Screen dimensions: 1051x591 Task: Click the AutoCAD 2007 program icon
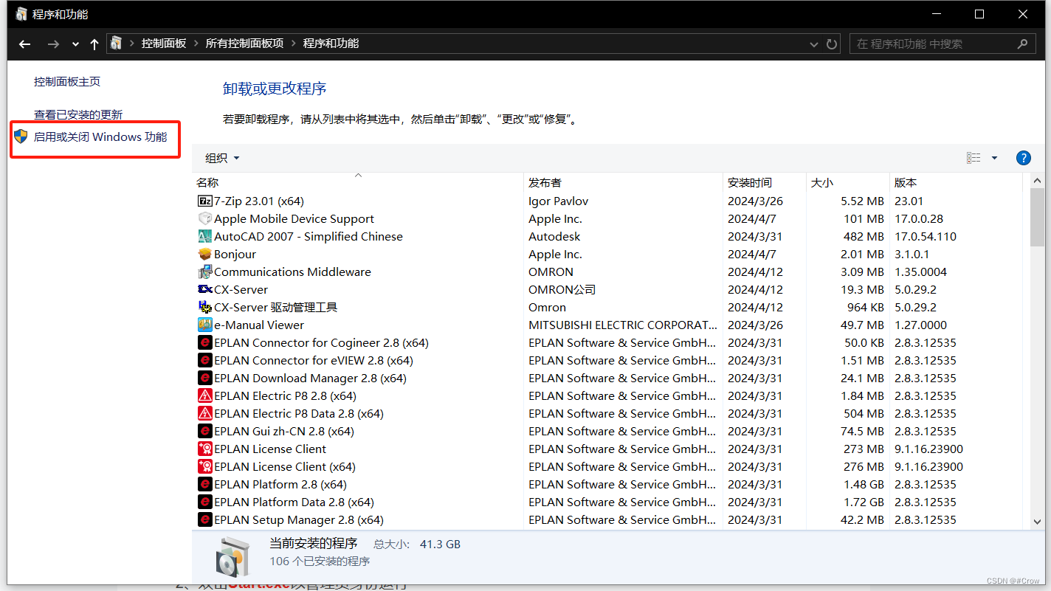205,236
